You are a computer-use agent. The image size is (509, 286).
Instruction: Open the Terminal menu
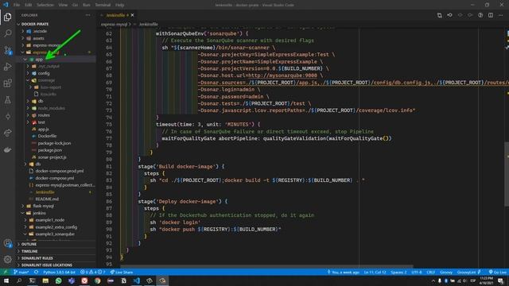(103, 5)
